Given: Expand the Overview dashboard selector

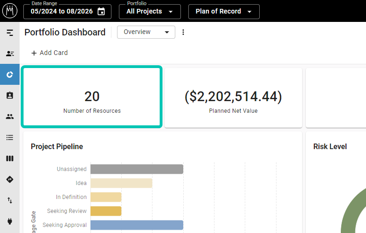Looking at the screenshot, I should point(146,32).
